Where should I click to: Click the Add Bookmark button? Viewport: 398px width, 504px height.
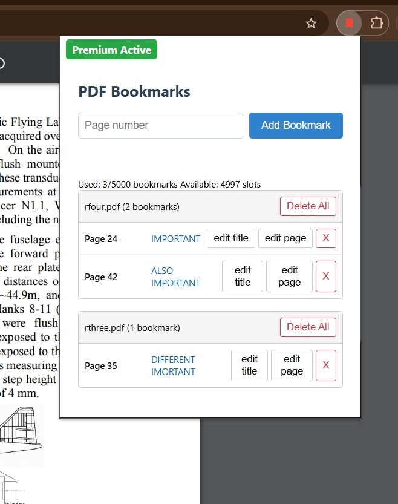pyautogui.click(x=296, y=125)
